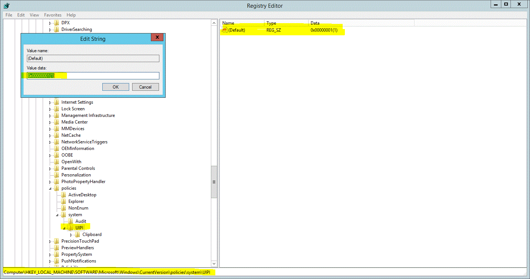
Task: Select the UIPI folder icon
Action: click(x=71, y=228)
